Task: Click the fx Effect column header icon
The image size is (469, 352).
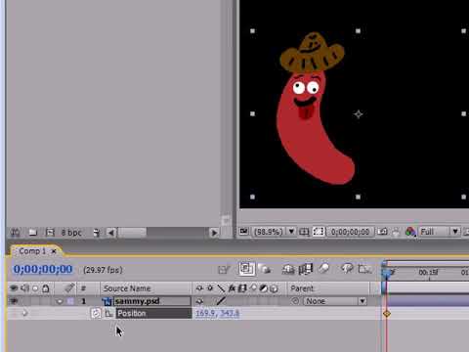Action: pyautogui.click(x=232, y=288)
